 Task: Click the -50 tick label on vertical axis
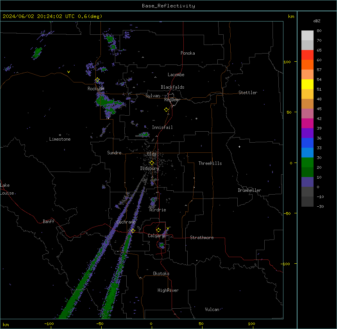[x=287, y=213]
